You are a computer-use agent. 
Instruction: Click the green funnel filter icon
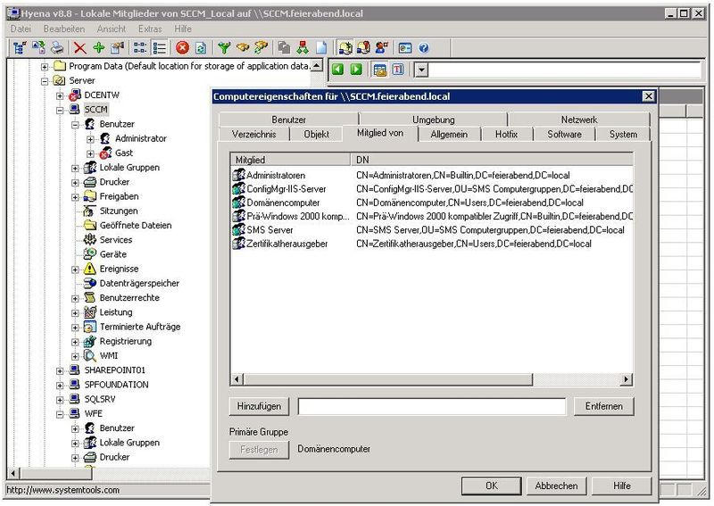(x=224, y=48)
